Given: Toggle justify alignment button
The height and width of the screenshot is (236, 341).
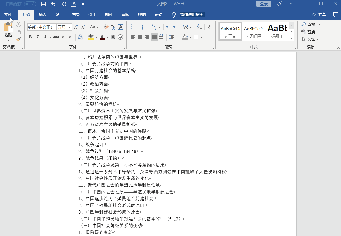Looking at the screenshot, I should coord(154,37).
